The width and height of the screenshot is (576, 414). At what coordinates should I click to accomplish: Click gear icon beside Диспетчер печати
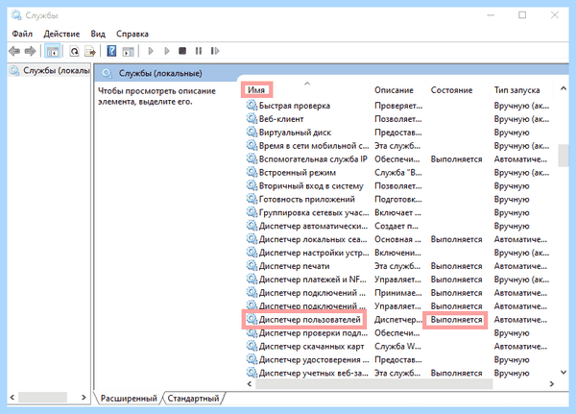pos(252,266)
